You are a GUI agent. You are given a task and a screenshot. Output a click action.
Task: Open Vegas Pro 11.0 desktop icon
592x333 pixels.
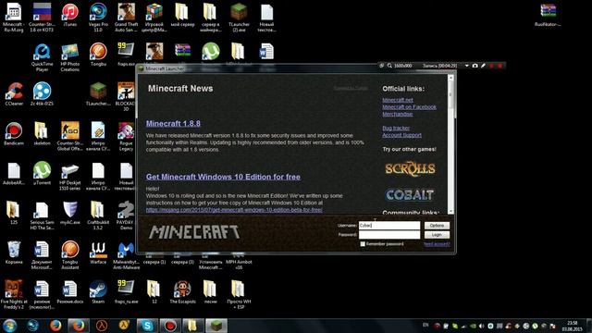[x=98, y=17]
